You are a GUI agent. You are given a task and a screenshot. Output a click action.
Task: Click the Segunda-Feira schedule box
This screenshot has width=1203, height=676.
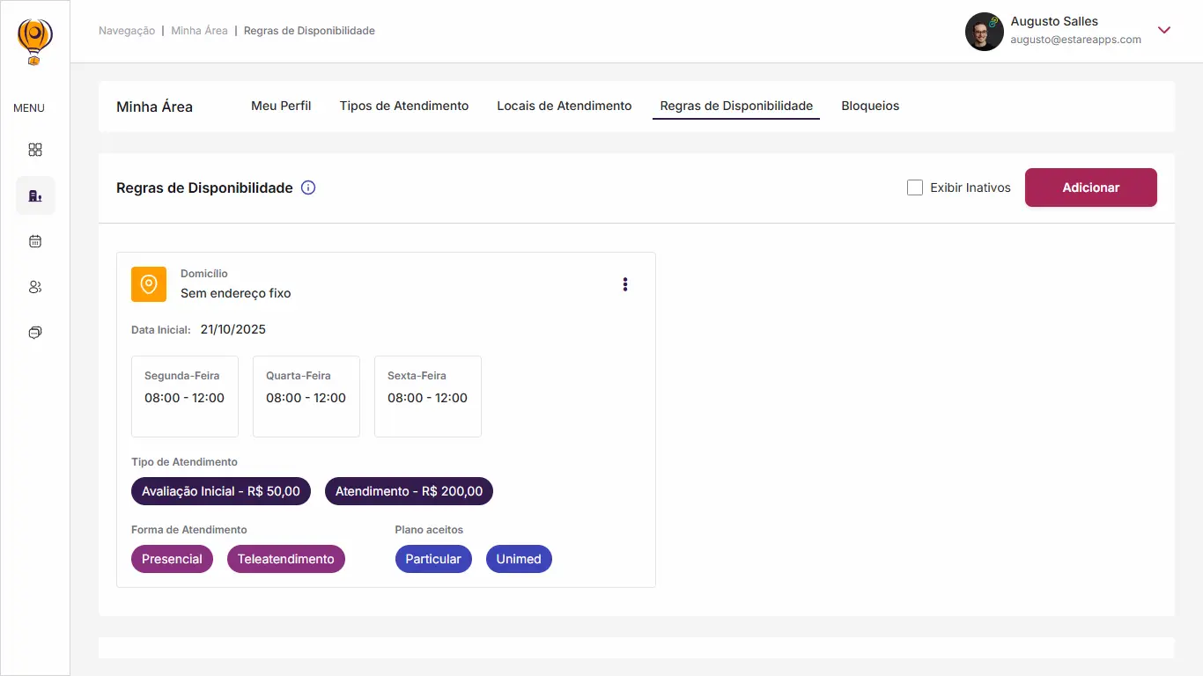(x=185, y=396)
